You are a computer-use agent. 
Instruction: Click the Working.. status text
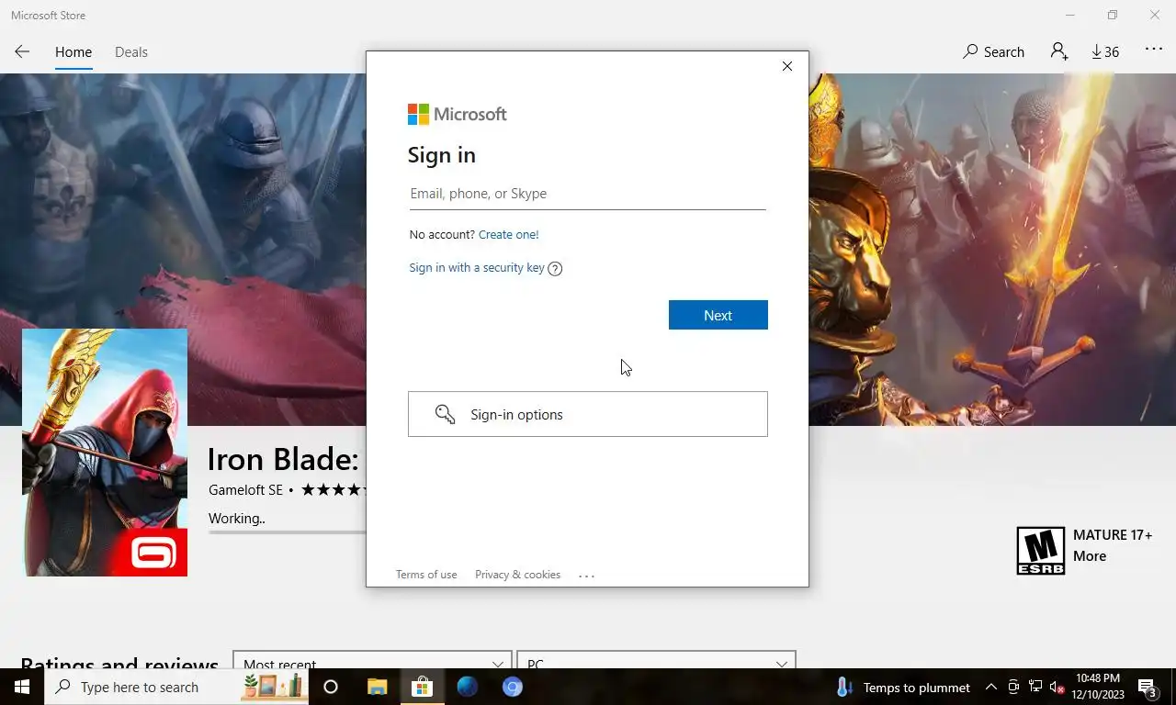(237, 519)
